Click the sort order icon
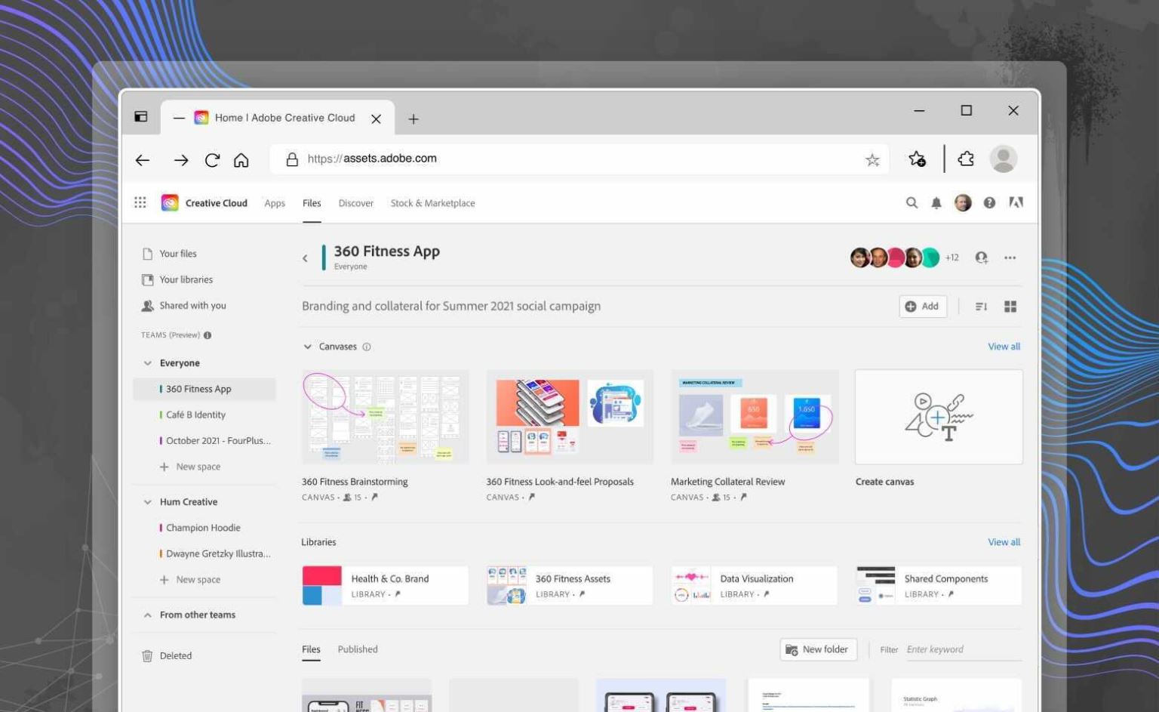The height and width of the screenshot is (712, 1159). pos(981,307)
